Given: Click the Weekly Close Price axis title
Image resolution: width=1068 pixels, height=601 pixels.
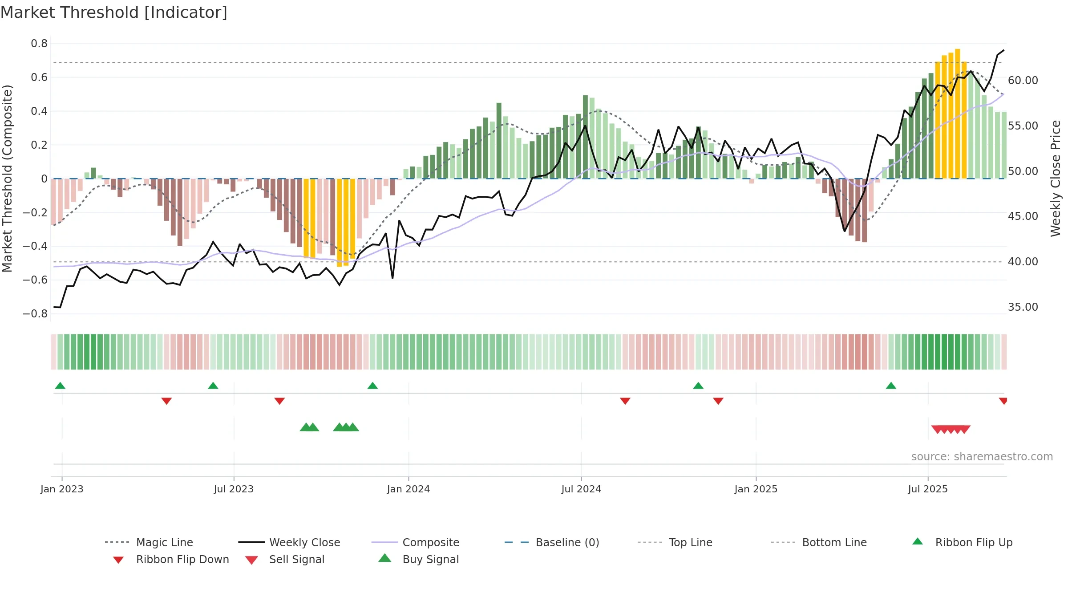Looking at the screenshot, I should [1056, 179].
